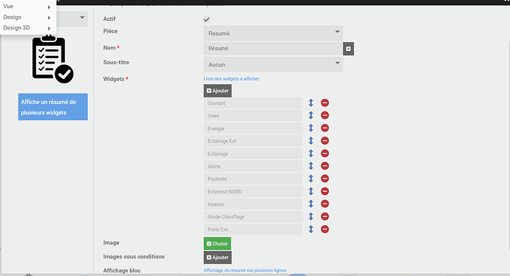The image size is (510, 276).
Task: Click Ajouter button under Widgets
Action: [217, 91]
